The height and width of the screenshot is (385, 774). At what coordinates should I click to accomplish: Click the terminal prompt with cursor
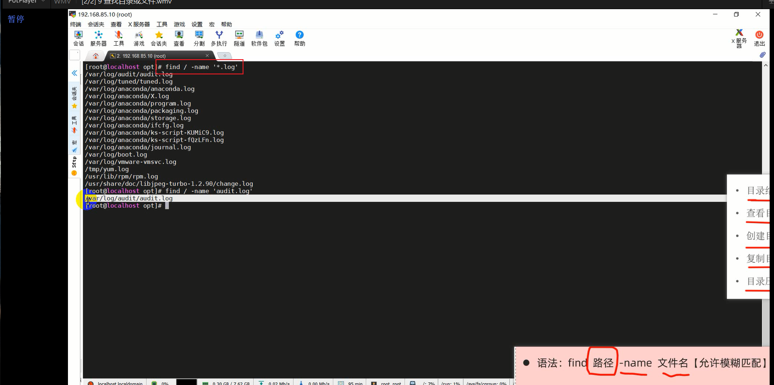tap(127, 206)
